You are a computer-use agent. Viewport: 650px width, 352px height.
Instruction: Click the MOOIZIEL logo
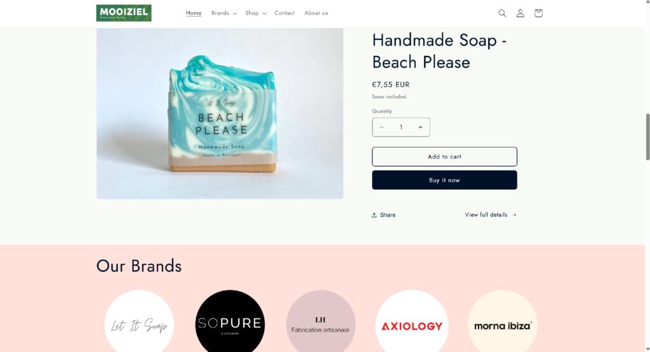(x=124, y=13)
